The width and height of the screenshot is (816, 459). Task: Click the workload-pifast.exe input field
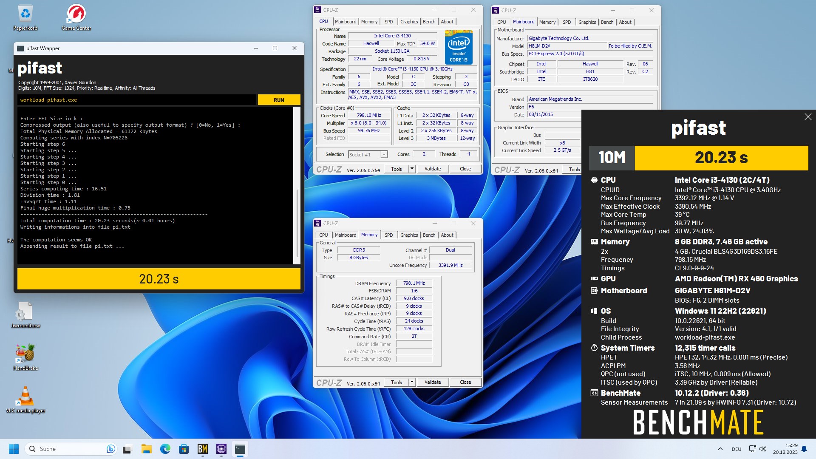coord(137,100)
